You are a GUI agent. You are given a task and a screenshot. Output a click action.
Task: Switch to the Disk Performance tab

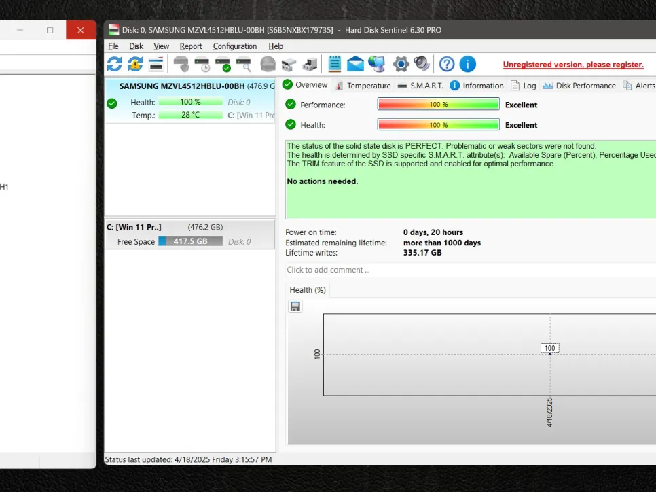point(579,86)
